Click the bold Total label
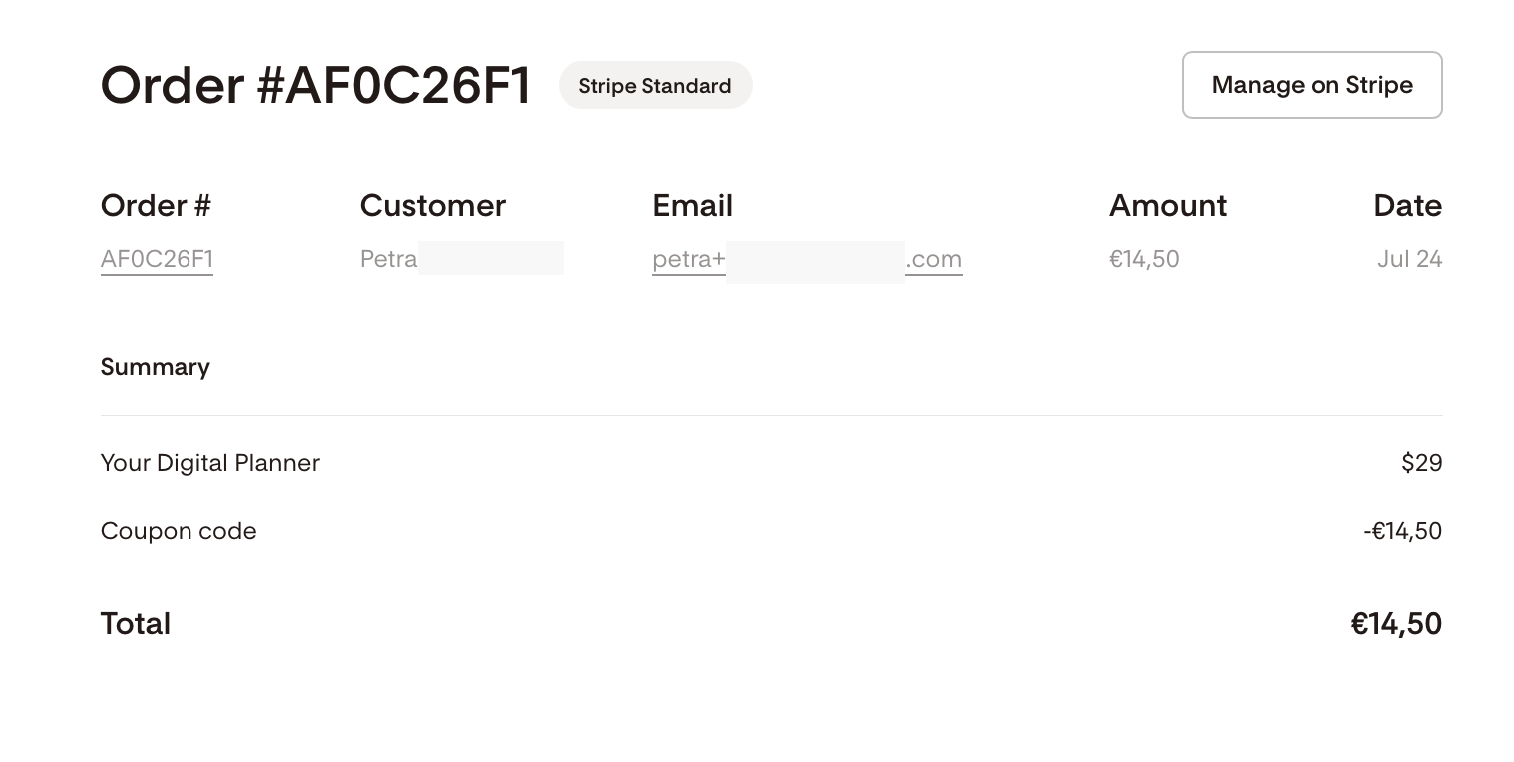This screenshot has height=762, width=1514. tap(136, 624)
